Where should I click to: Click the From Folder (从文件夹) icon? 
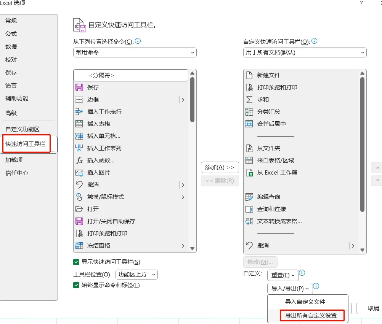[249, 148]
